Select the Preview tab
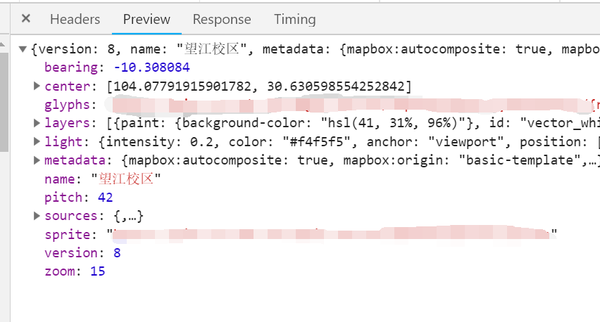The width and height of the screenshot is (600, 322). (x=146, y=19)
